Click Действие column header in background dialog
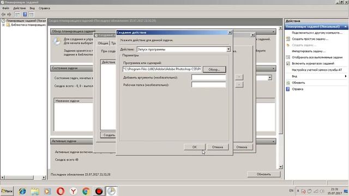349x196 pixels. click(109, 62)
